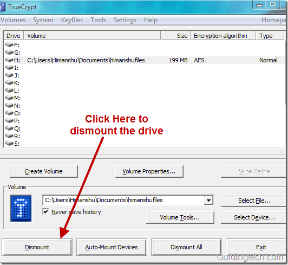This screenshot has width=288, height=265.
Task: Click Auto-Mount Devices button
Action: pyautogui.click(x=112, y=247)
